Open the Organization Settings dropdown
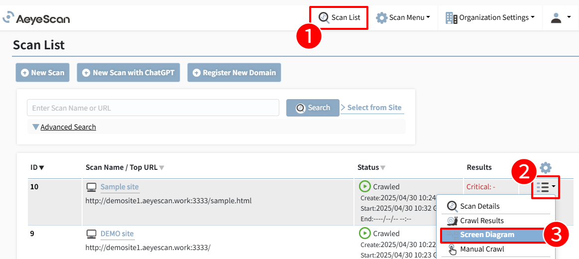 click(490, 17)
